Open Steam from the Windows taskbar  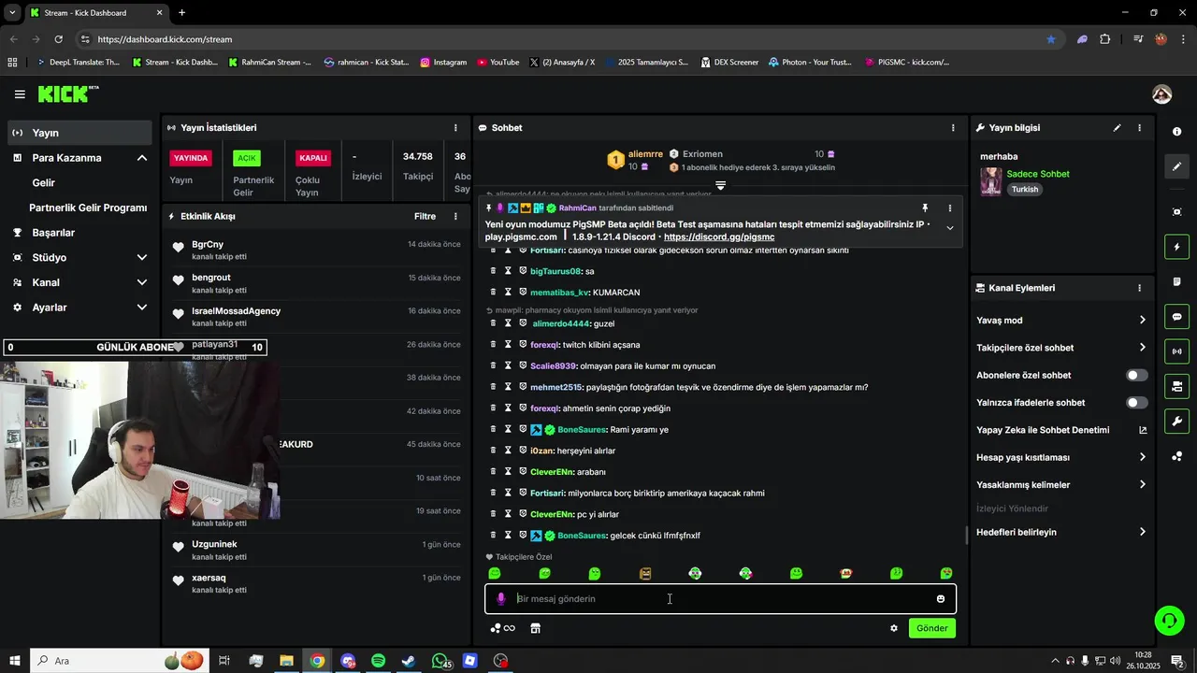409,661
